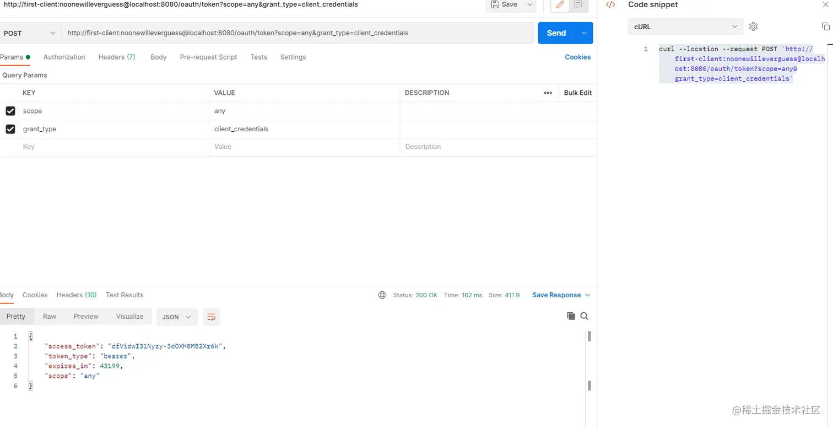
Task: Copy the response body to clipboard
Action: [x=571, y=316]
